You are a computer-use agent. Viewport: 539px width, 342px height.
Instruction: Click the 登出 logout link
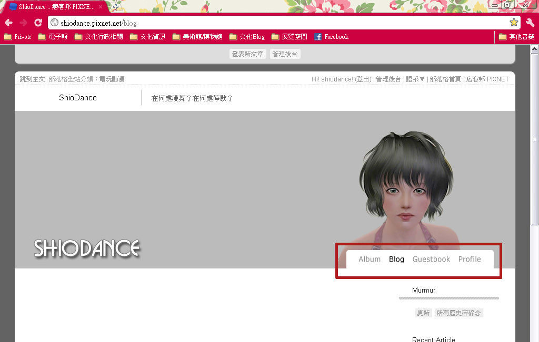(363, 79)
